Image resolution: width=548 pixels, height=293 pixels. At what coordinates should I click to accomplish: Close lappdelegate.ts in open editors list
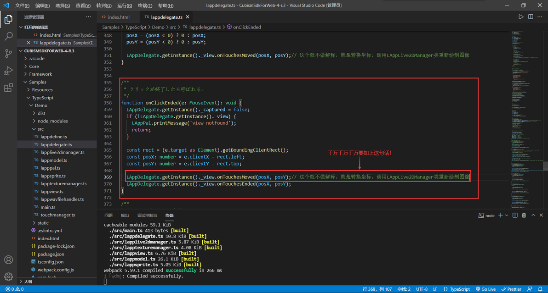pyautogui.click(x=29, y=43)
